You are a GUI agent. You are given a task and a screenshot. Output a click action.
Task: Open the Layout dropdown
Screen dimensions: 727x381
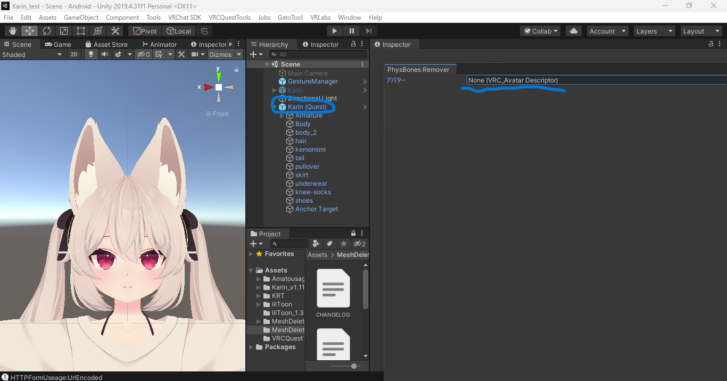point(701,31)
